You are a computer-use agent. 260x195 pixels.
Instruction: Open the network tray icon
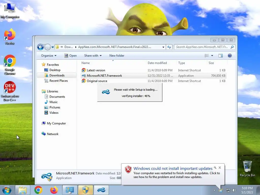(x=228, y=190)
